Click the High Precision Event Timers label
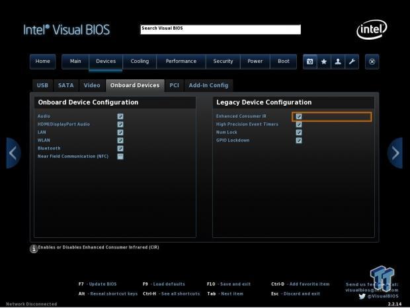The width and height of the screenshot is (410, 308). (x=247, y=124)
